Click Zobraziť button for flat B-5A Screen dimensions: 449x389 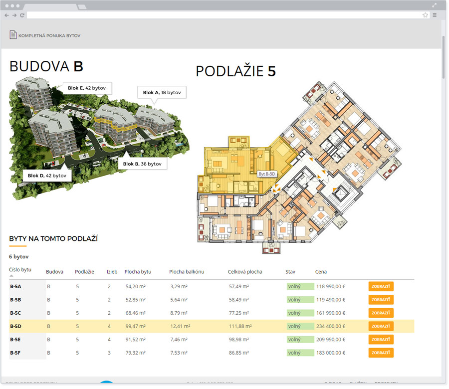pyautogui.click(x=381, y=286)
